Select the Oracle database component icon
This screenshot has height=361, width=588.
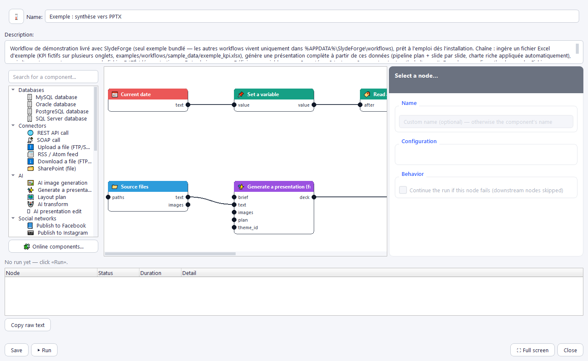tap(30, 105)
